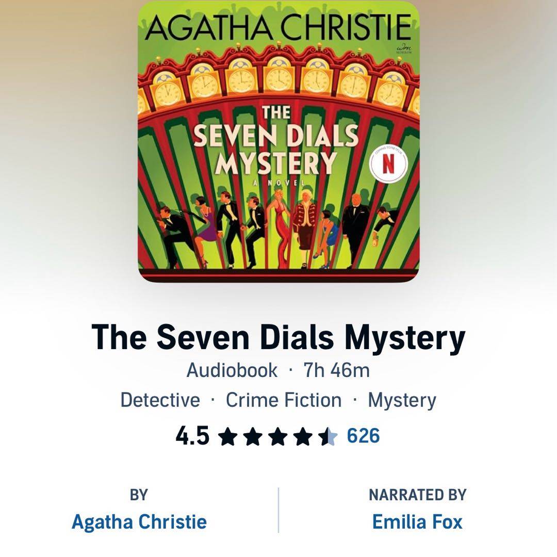Click the 7h 46m duration text
Image resolution: width=557 pixels, height=557 pixels.
[x=336, y=370]
